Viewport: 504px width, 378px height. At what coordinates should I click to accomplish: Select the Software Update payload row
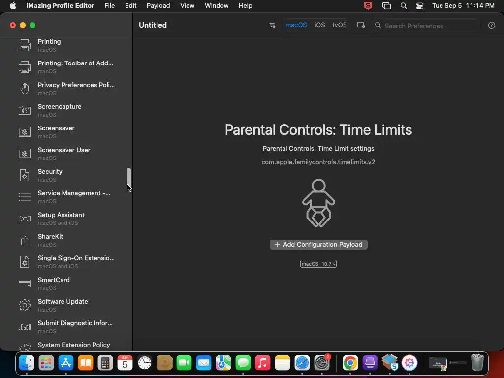click(x=66, y=305)
